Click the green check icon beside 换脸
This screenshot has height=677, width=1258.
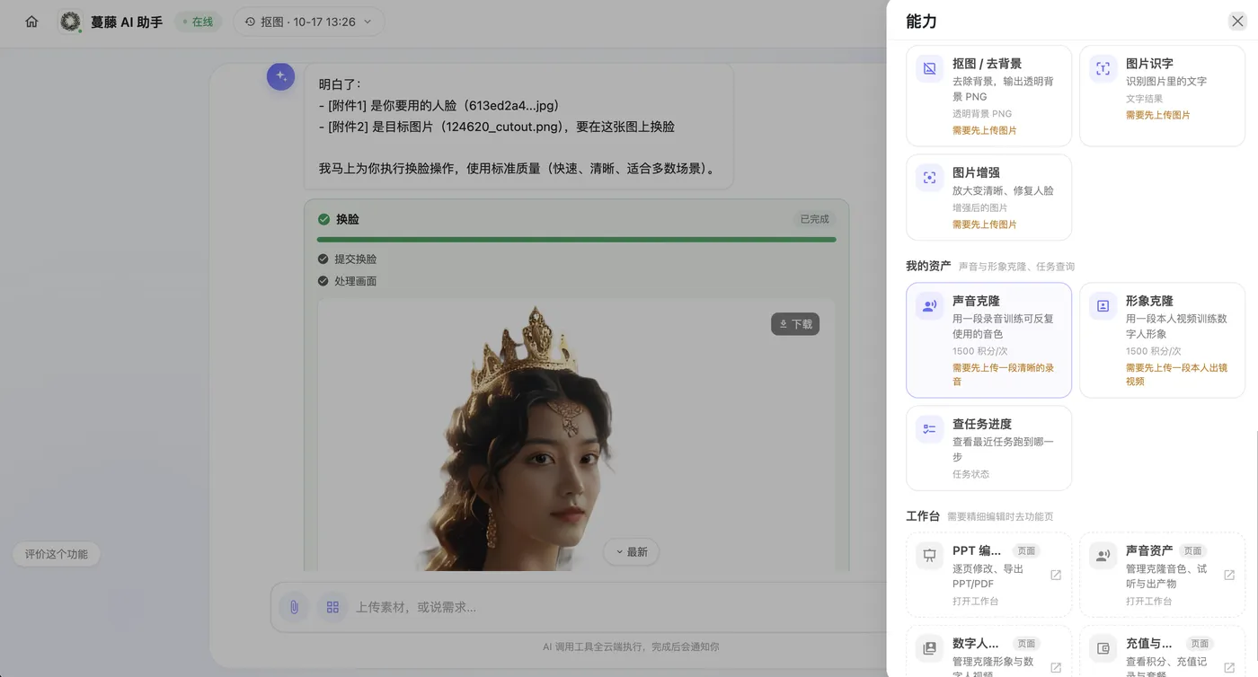323,219
